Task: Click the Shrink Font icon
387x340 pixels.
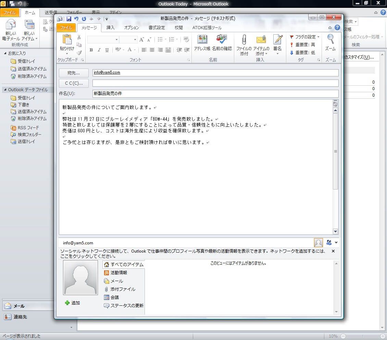Action: click(x=149, y=39)
